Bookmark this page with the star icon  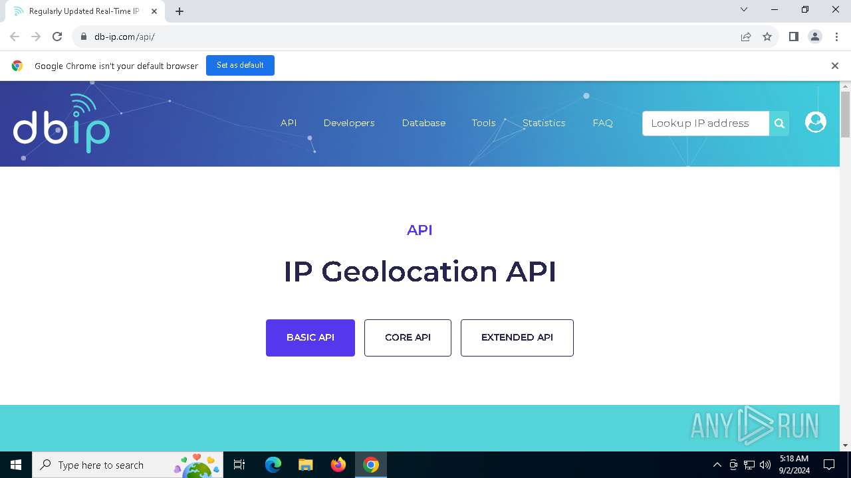767,37
